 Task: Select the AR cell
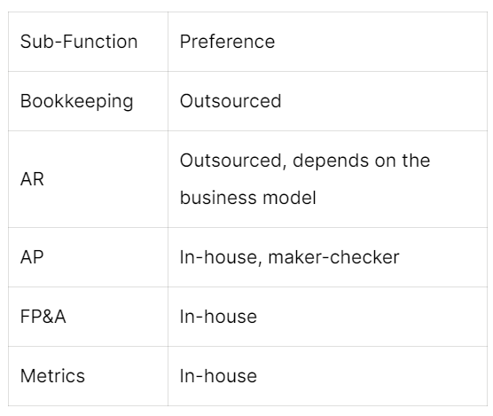tap(88, 179)
